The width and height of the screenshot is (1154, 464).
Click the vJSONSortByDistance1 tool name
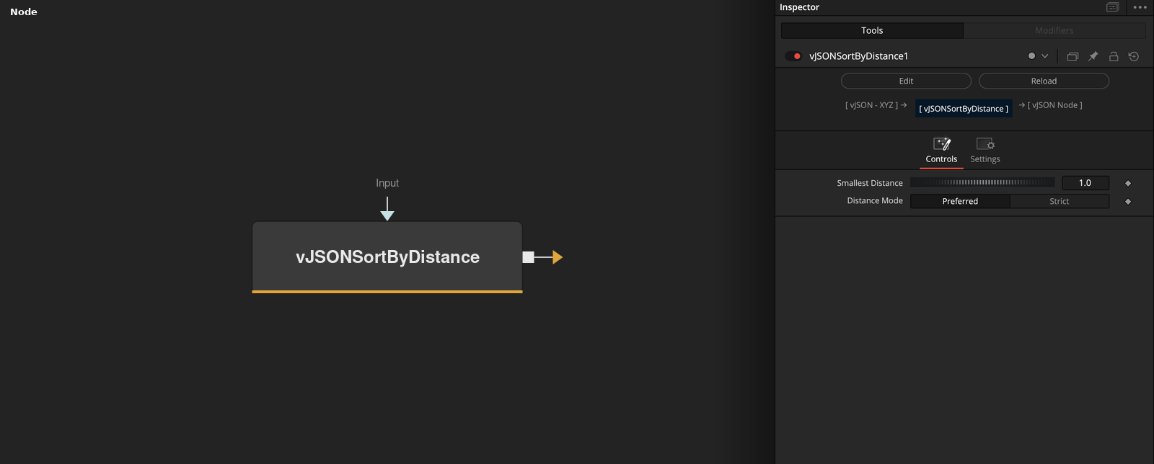point(858,56)
